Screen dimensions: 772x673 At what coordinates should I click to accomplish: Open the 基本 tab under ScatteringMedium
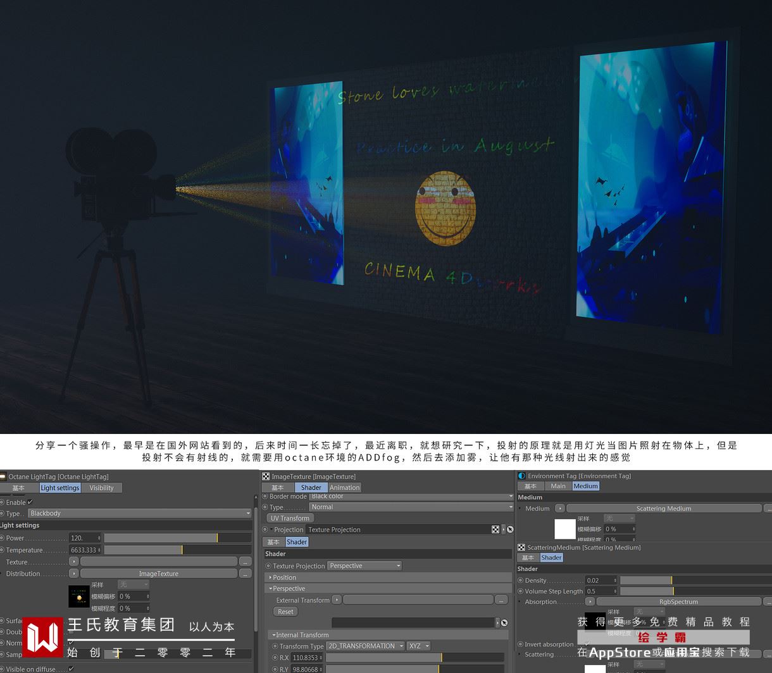pos(528,558)
